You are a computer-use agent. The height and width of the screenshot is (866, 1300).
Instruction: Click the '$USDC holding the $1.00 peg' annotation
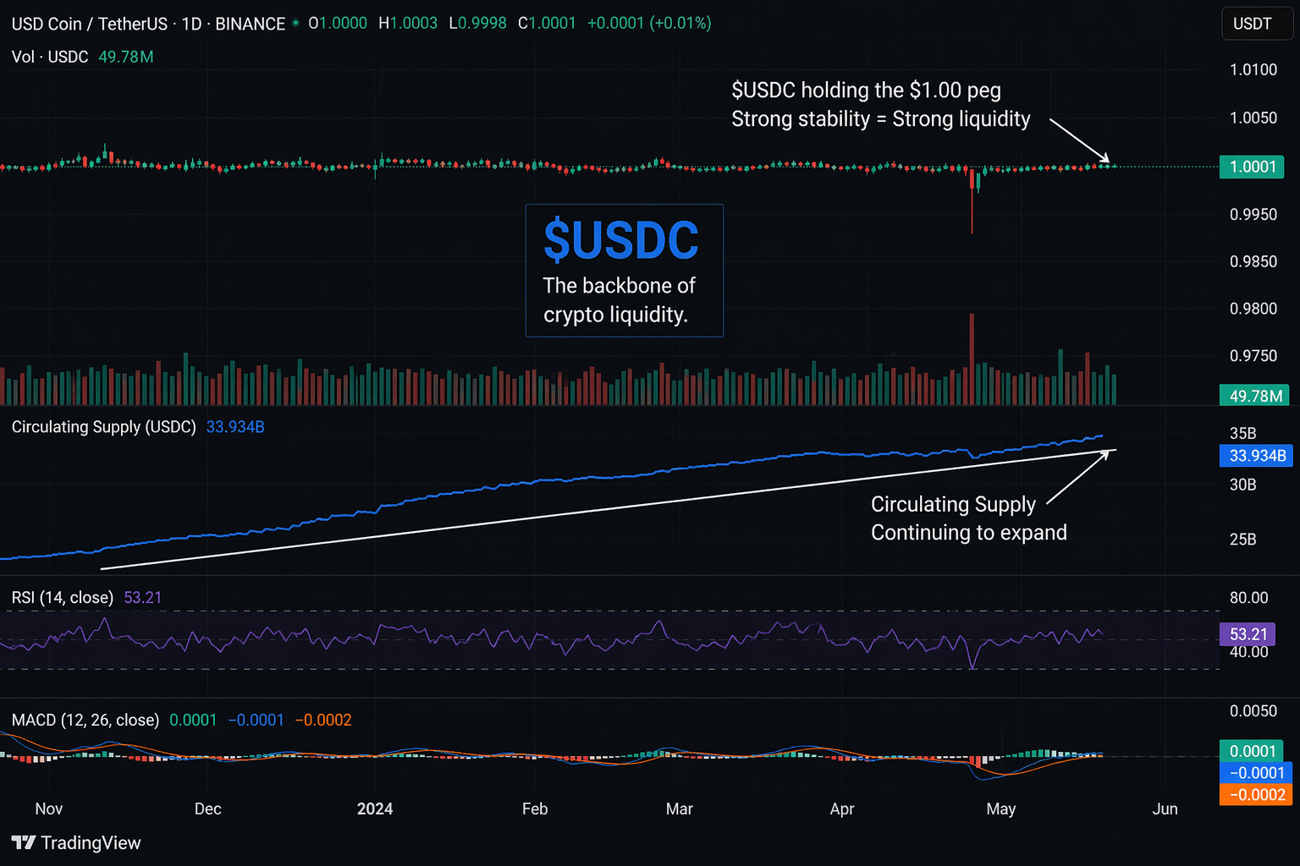pyautogui.click(x=866, y=90)
